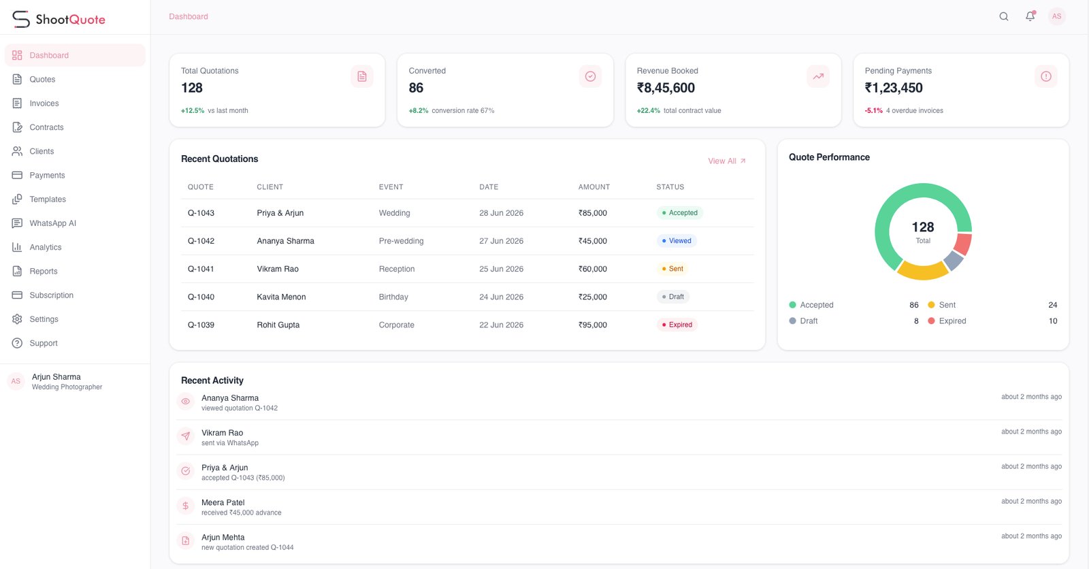Click the eye icon beside Ananya Sharma activity
The image size is (1089, 569).
tap(185, 402)
